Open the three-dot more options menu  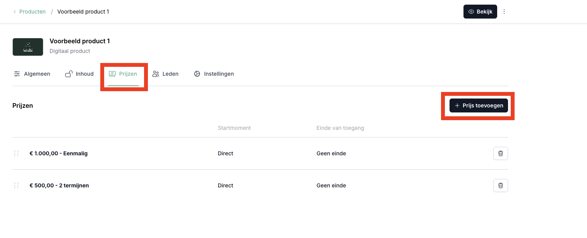[504, 12]
